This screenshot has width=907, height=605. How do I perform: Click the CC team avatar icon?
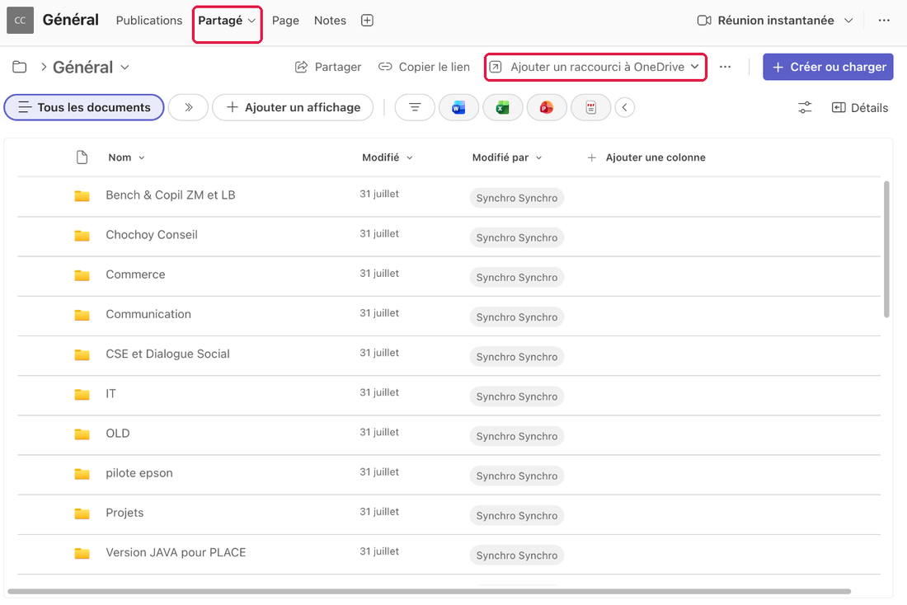21,21
